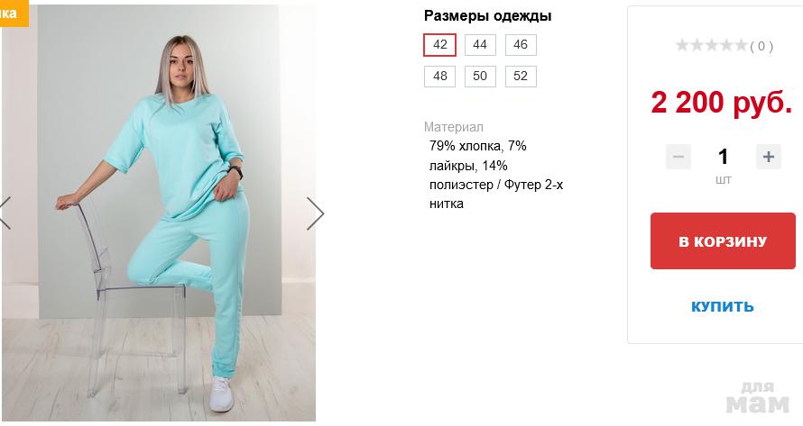803x426 pixels.
Task: Click the 'для мам' watermark logo
Action: point(758,398)
